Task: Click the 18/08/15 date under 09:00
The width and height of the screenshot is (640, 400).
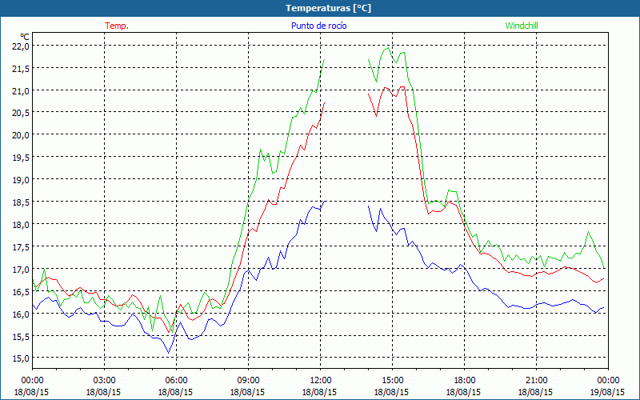Action: tap(247, 392)
